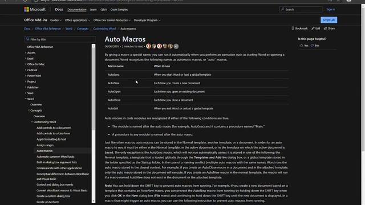Viewport: 365px width, 205px height.
Task: Open Communicate with other applications
Action: tap(59, 168)
